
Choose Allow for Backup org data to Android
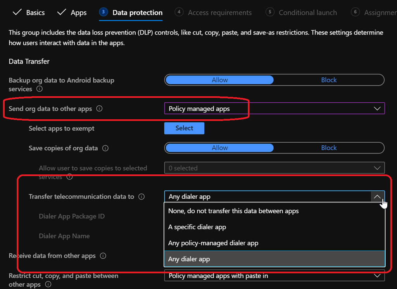click(219, 80)
